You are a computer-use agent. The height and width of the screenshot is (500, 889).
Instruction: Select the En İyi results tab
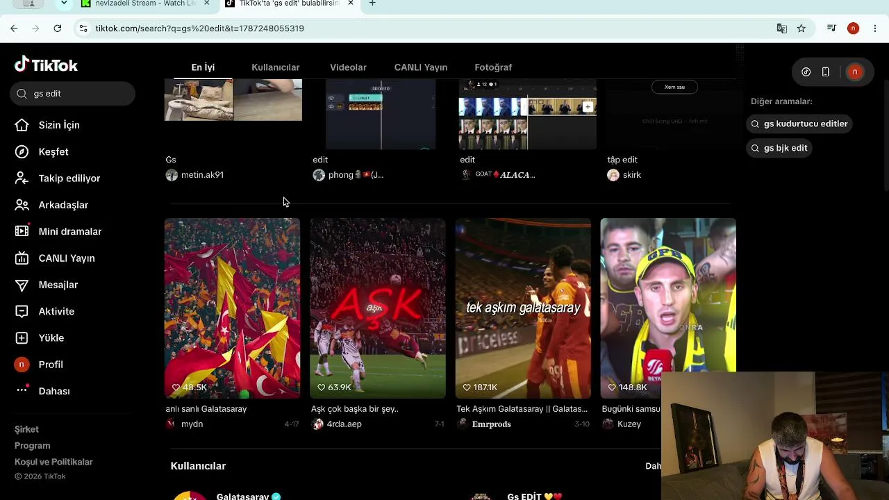pyautogui.click(x=203, y=67)
